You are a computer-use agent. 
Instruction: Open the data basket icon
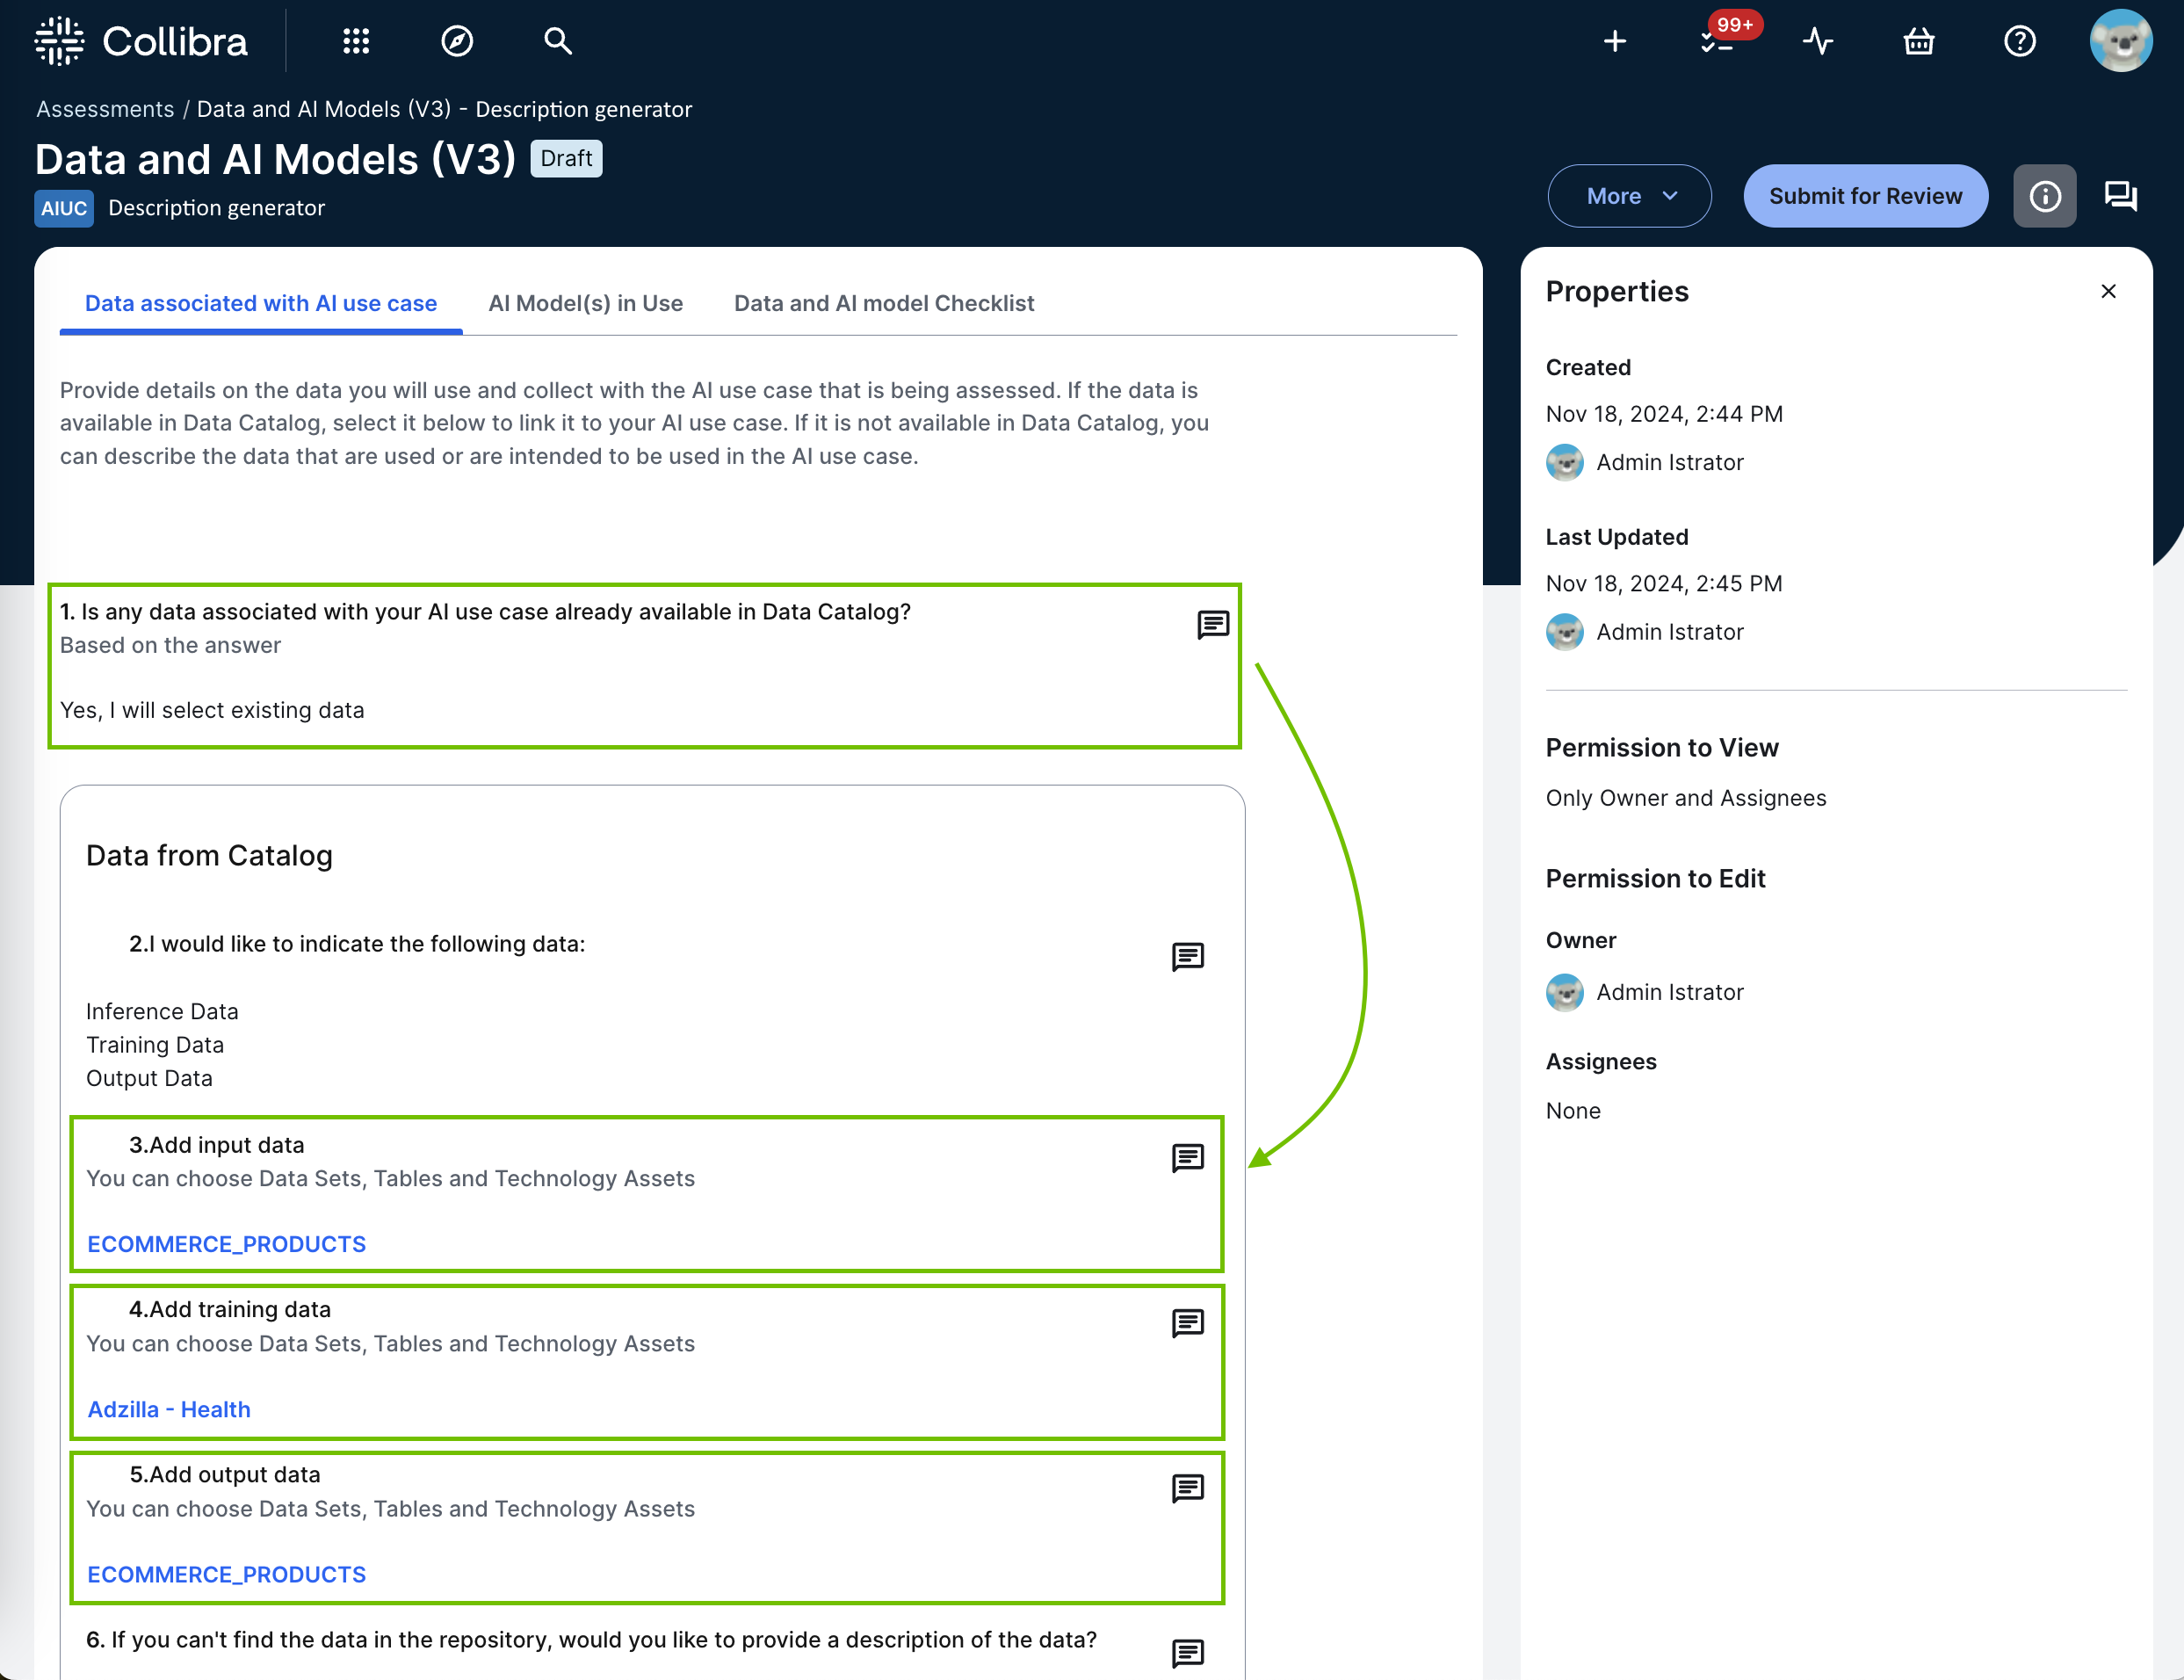[x=1918, y=41]
